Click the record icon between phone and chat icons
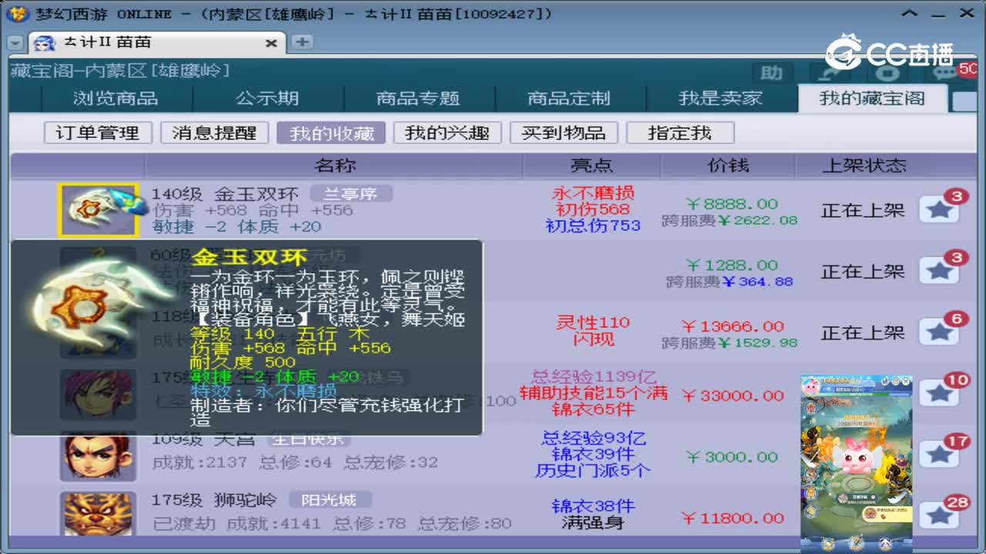Screen dimensions: 986x554 click(x=887, y=73)
